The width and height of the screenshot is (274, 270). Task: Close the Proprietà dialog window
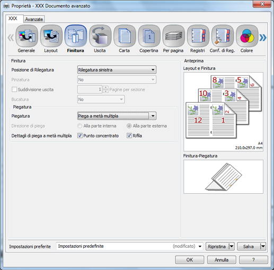pos(262,4)
